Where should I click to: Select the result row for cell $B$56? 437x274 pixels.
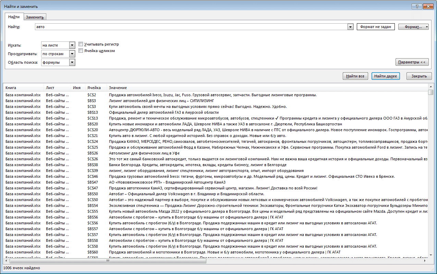coord(216,217)
